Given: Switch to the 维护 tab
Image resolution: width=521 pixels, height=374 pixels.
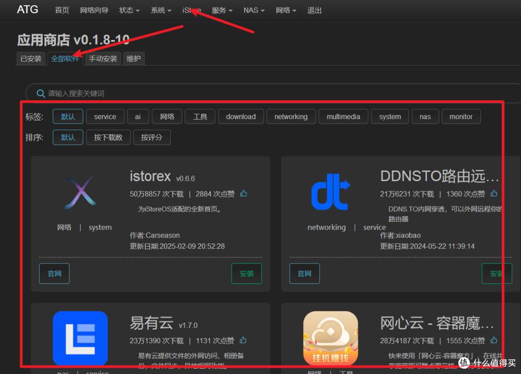Looking at the screenshot, I should (134, 59).
